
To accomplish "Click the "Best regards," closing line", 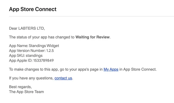I will click(20, 87).
